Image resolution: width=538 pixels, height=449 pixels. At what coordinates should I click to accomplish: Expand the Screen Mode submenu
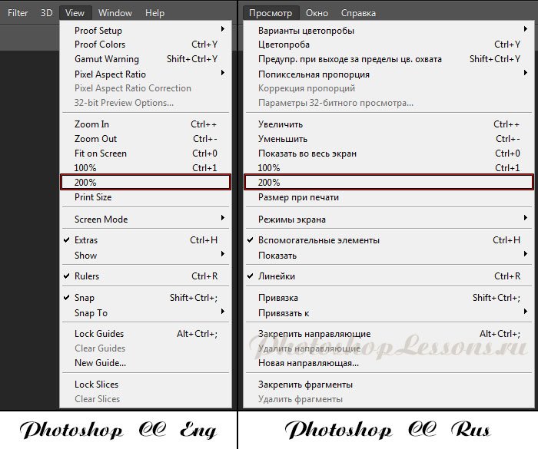[146, 219]
